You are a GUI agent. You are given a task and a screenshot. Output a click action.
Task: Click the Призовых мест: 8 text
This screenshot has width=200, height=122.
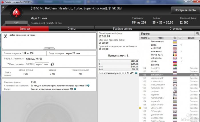click(x=118, y=55)
